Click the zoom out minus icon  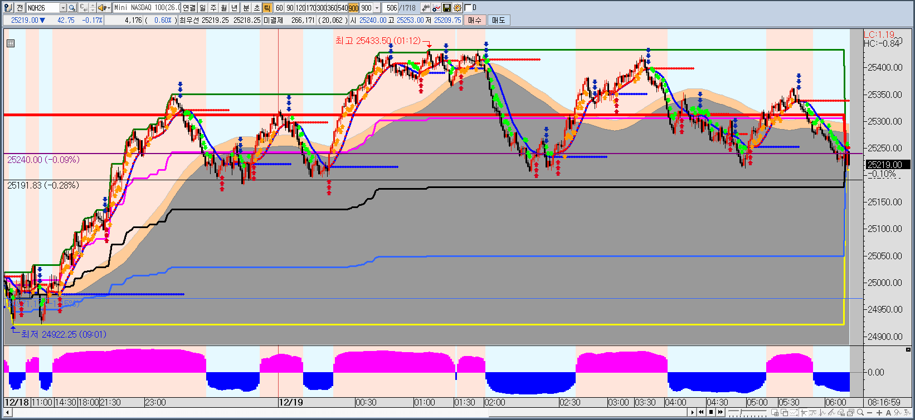coord(870,413)
